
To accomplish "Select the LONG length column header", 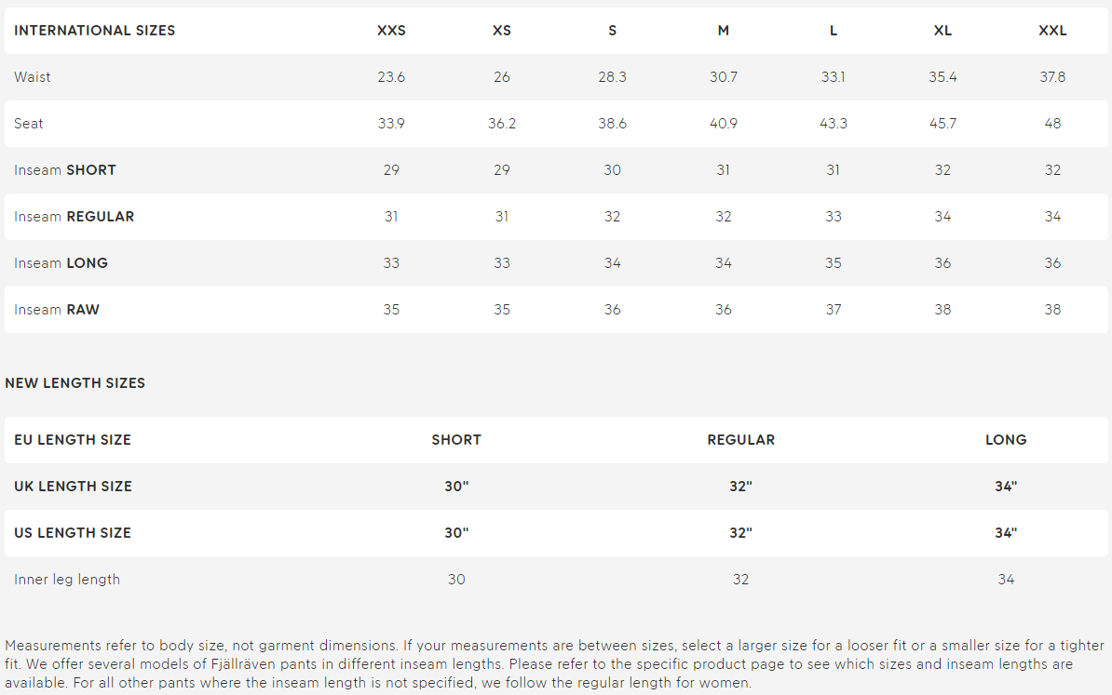I will (x=1006, y=440).
